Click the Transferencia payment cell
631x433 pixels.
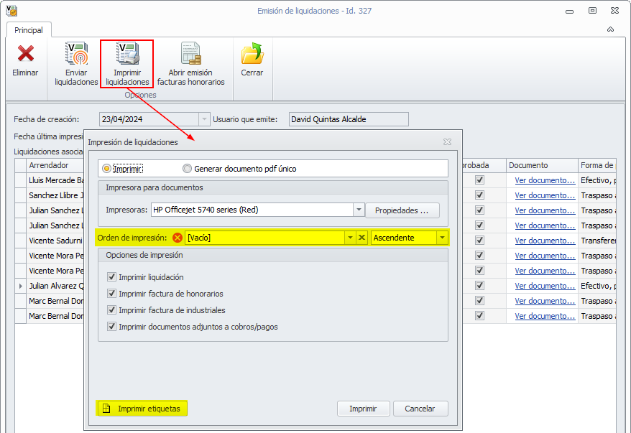pos(598,241)
